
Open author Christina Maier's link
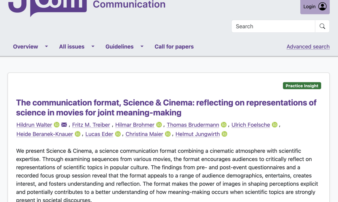pyautogui.click(x=144, y=134)
